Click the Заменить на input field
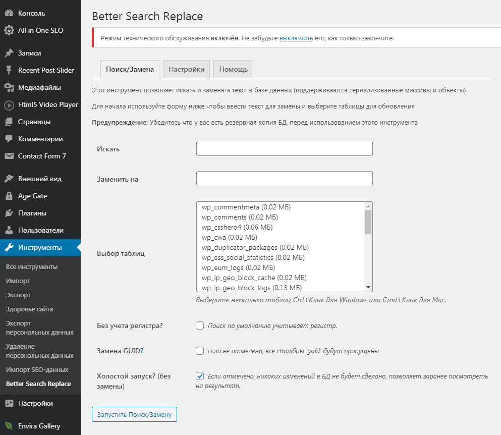 (285, 178)
